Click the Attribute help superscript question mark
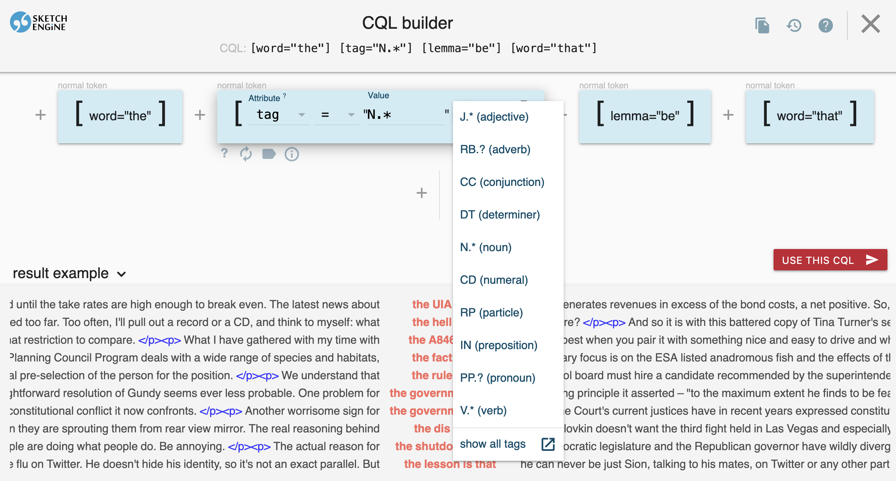 [284, 96]
